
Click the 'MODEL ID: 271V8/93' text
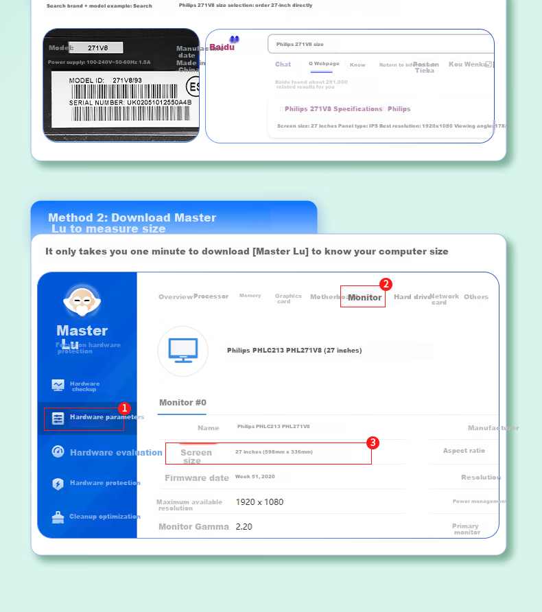(x=106, y=80)
